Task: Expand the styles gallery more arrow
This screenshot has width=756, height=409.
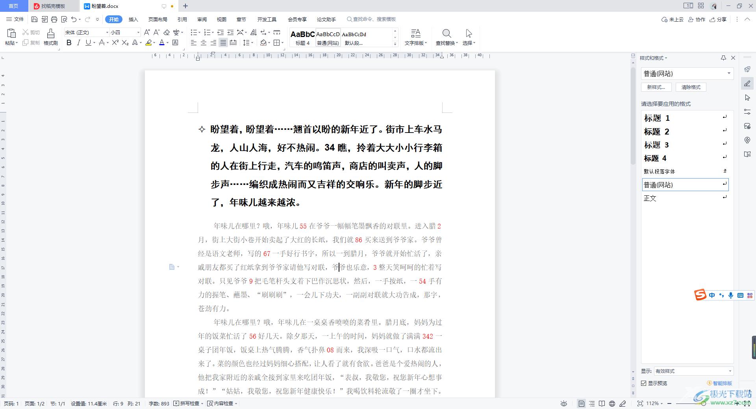Action: point(395,44)
